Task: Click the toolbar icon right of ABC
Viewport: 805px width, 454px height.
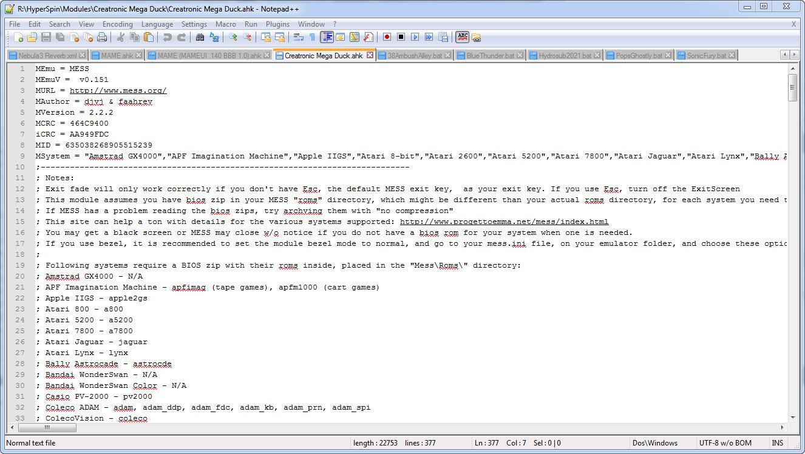Action: click(476, 37)
